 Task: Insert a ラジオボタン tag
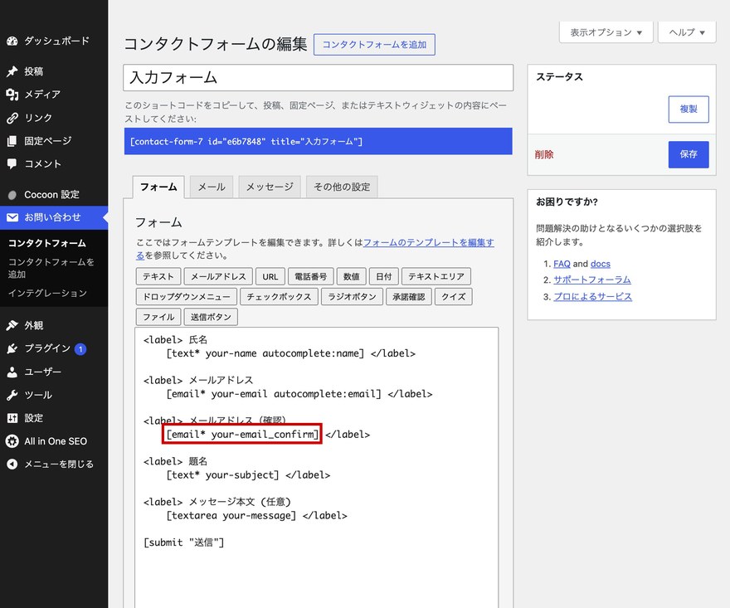pos(352,297)
